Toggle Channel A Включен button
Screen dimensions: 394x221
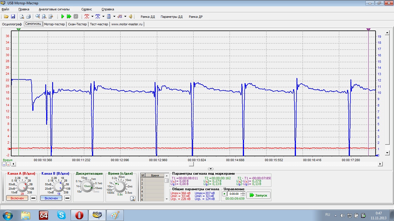[17, 198]
